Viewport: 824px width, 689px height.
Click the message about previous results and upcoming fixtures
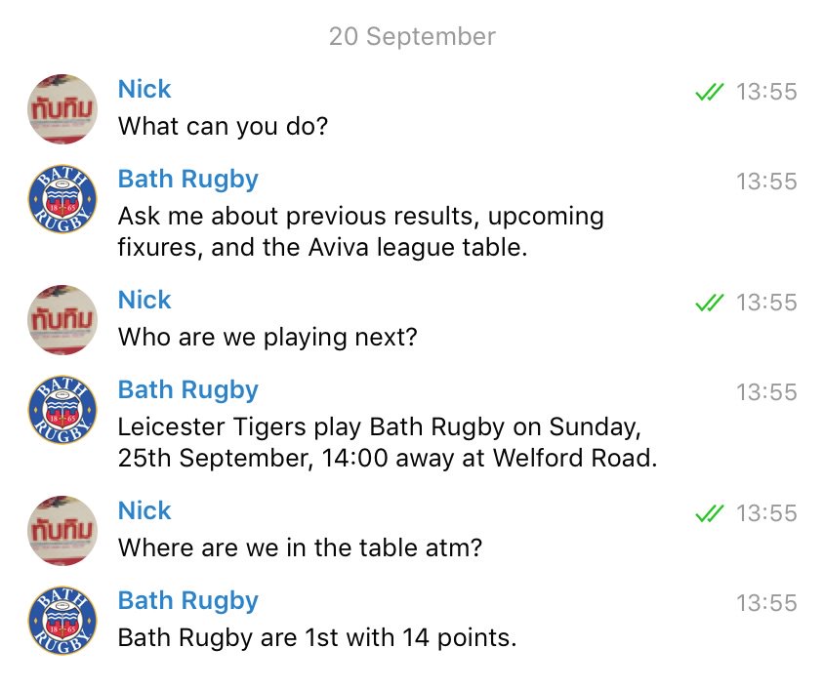tap(360, 231)
